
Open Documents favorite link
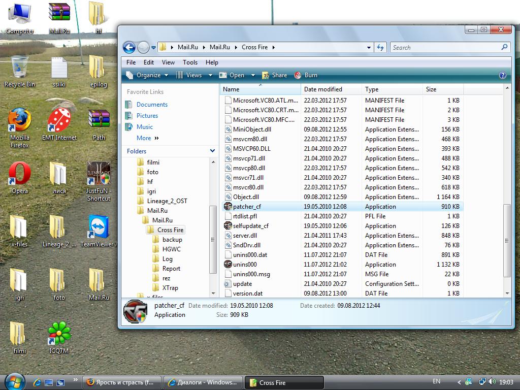pos(152,105)
